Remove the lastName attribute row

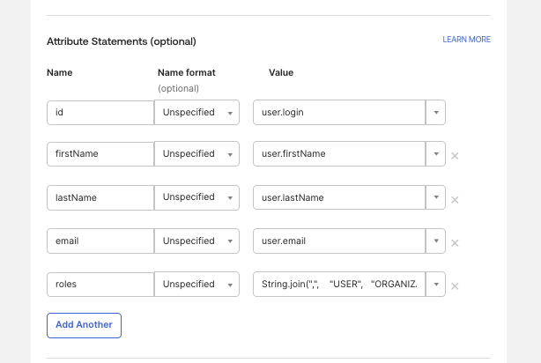(x=455, y=199)
